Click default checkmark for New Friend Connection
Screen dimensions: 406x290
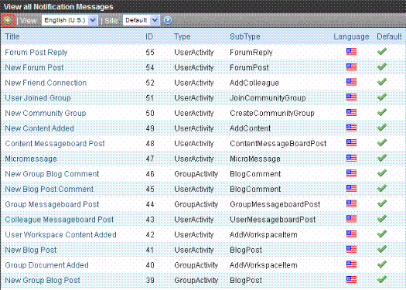coord(382,82)
